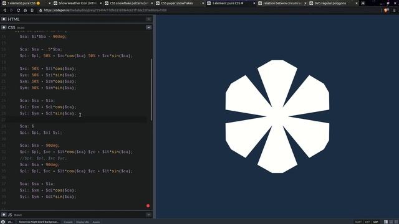
Task: Open JS editor settings gear
Action: point(4,215)
